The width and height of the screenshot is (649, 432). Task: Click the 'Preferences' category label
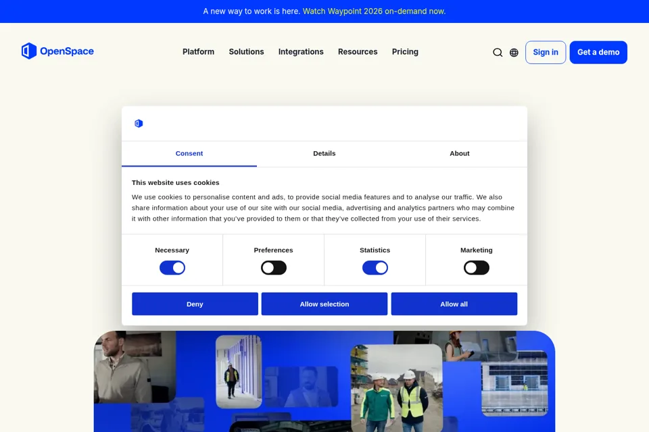point(274,250)
